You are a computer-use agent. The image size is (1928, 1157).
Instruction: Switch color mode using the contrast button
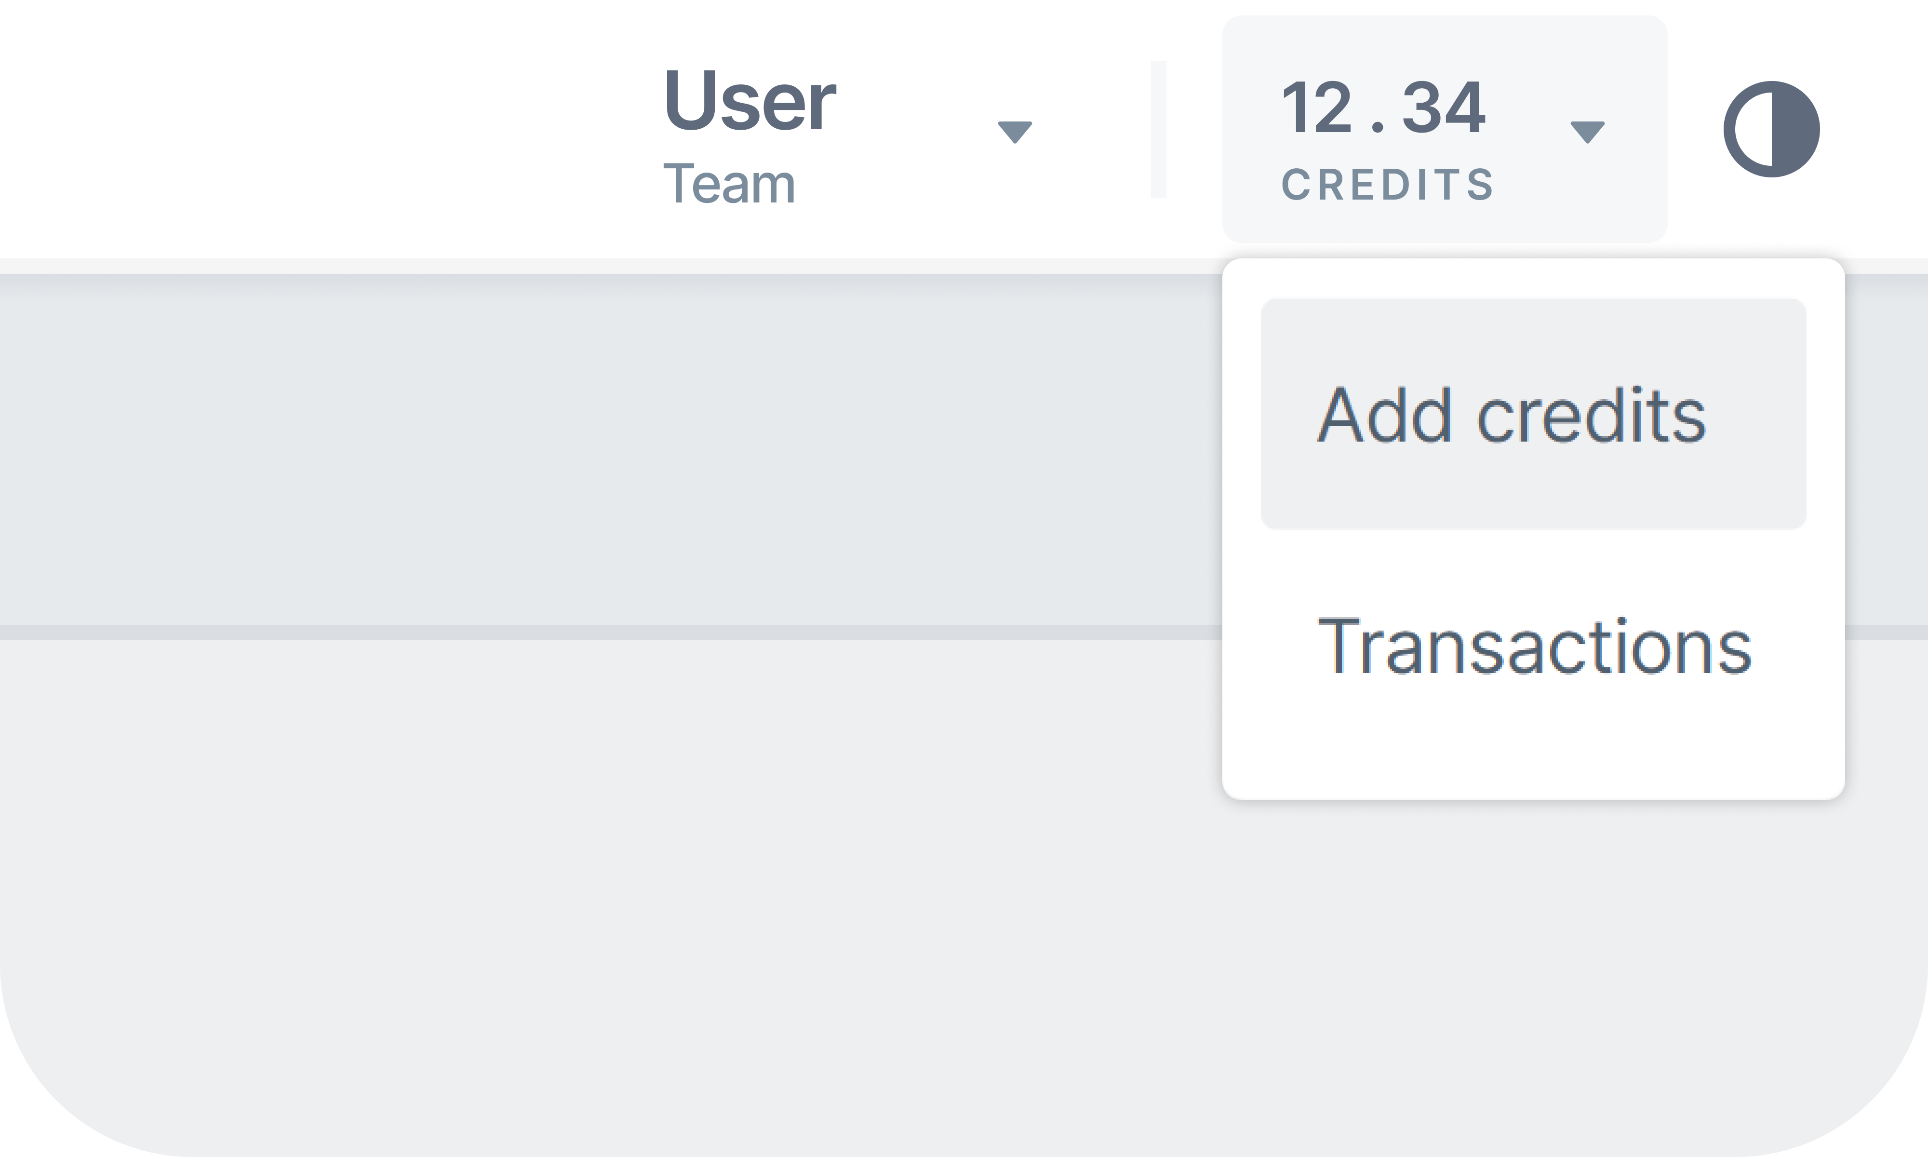point(1771,129)
